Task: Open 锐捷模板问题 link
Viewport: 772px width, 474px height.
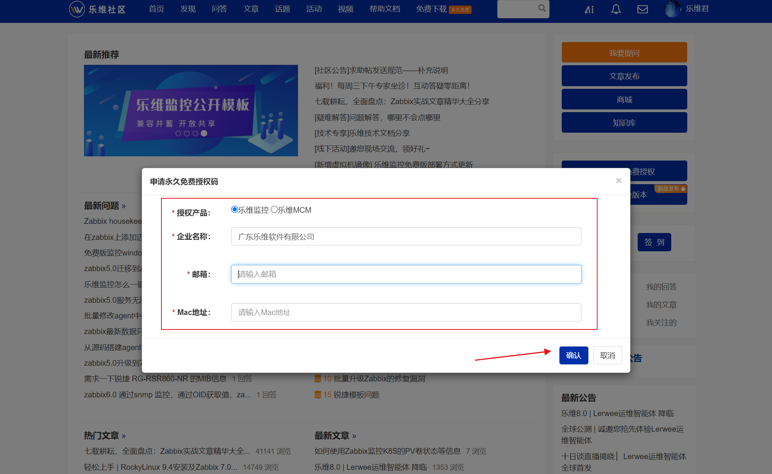Action: point(356,395)
